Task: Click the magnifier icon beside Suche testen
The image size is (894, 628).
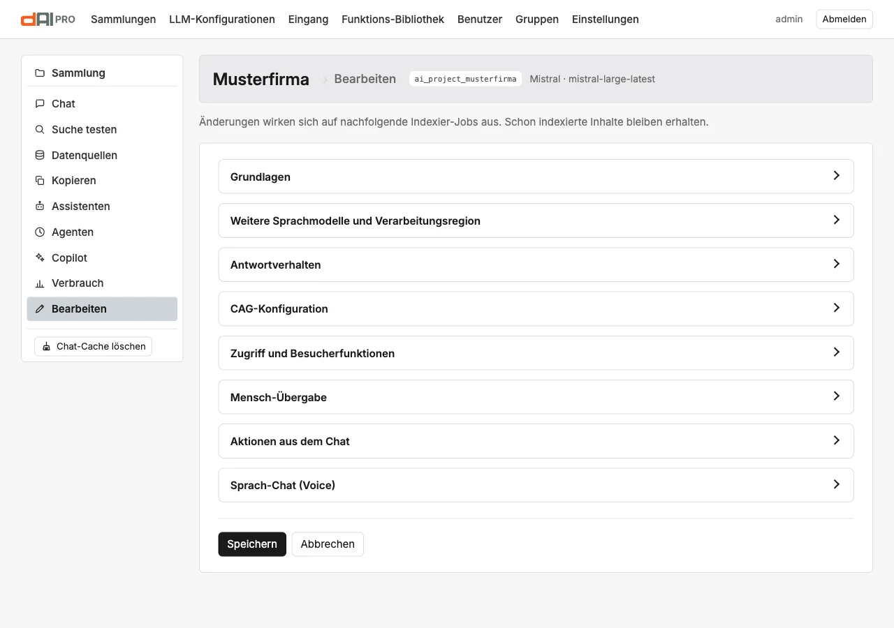Action: [x=40, y=130]
